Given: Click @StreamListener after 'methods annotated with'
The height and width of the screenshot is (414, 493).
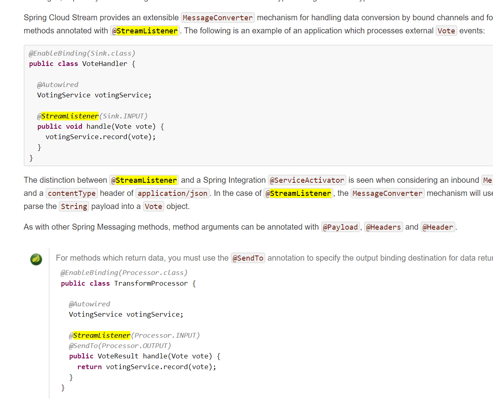Looking at the screenshot, I should [145, 31].
